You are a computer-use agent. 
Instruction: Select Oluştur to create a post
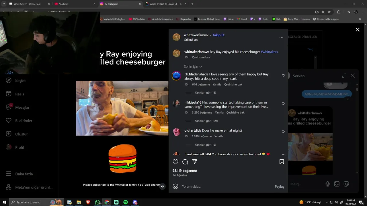tap(17, 134)
